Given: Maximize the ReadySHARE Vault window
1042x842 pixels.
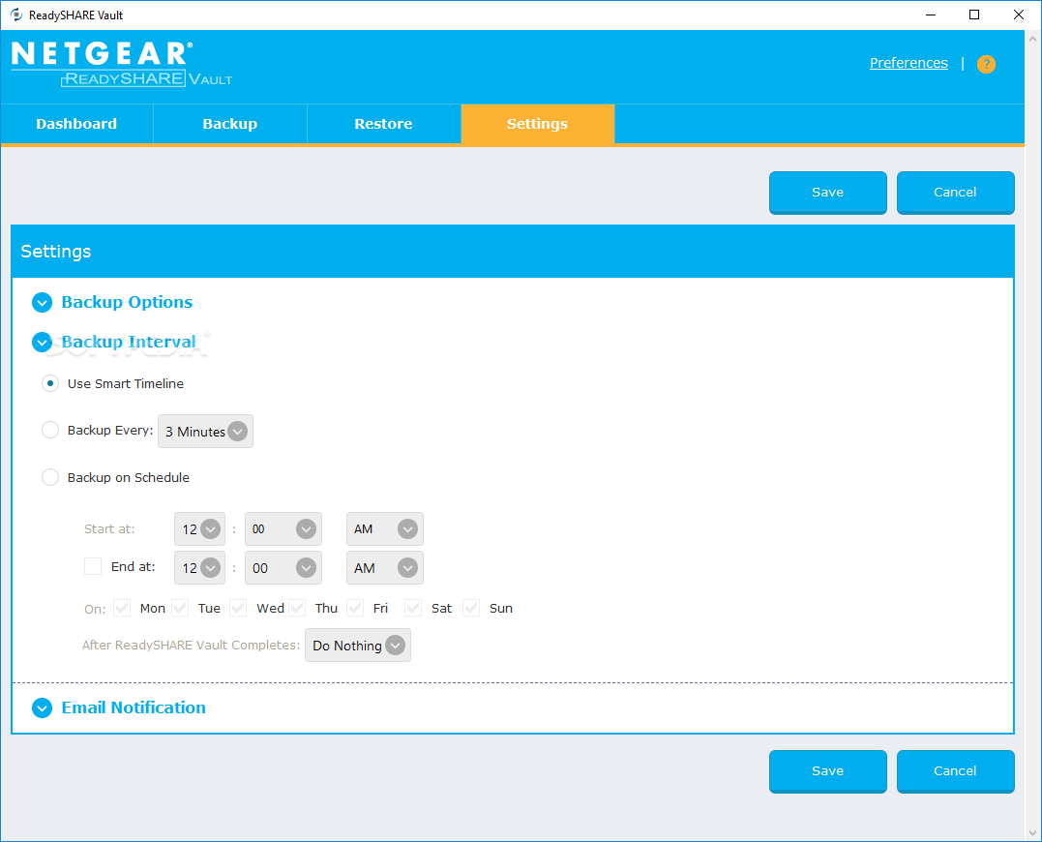Looking at the screenshot, I should (974, 15).
